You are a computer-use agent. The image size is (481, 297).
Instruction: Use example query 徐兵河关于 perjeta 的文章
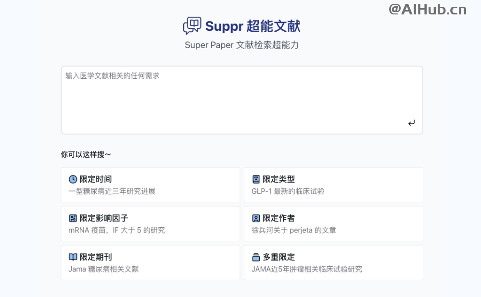[294, 230]
